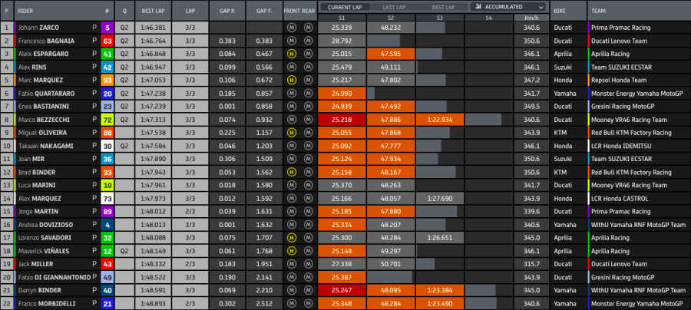691x310 pixels.
Task: Click the rear tyre icon for Johann Zarco
Action: pyautogui.click(x=308, y=28)
